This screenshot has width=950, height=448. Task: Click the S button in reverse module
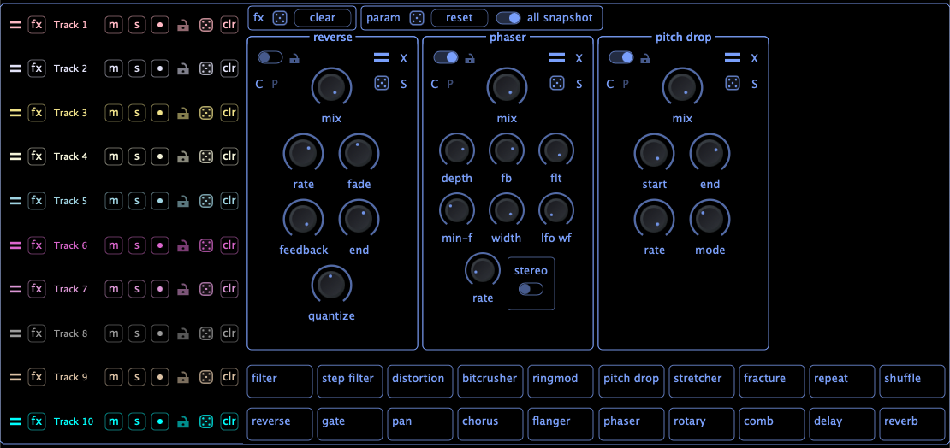click(x=403, y=84)
